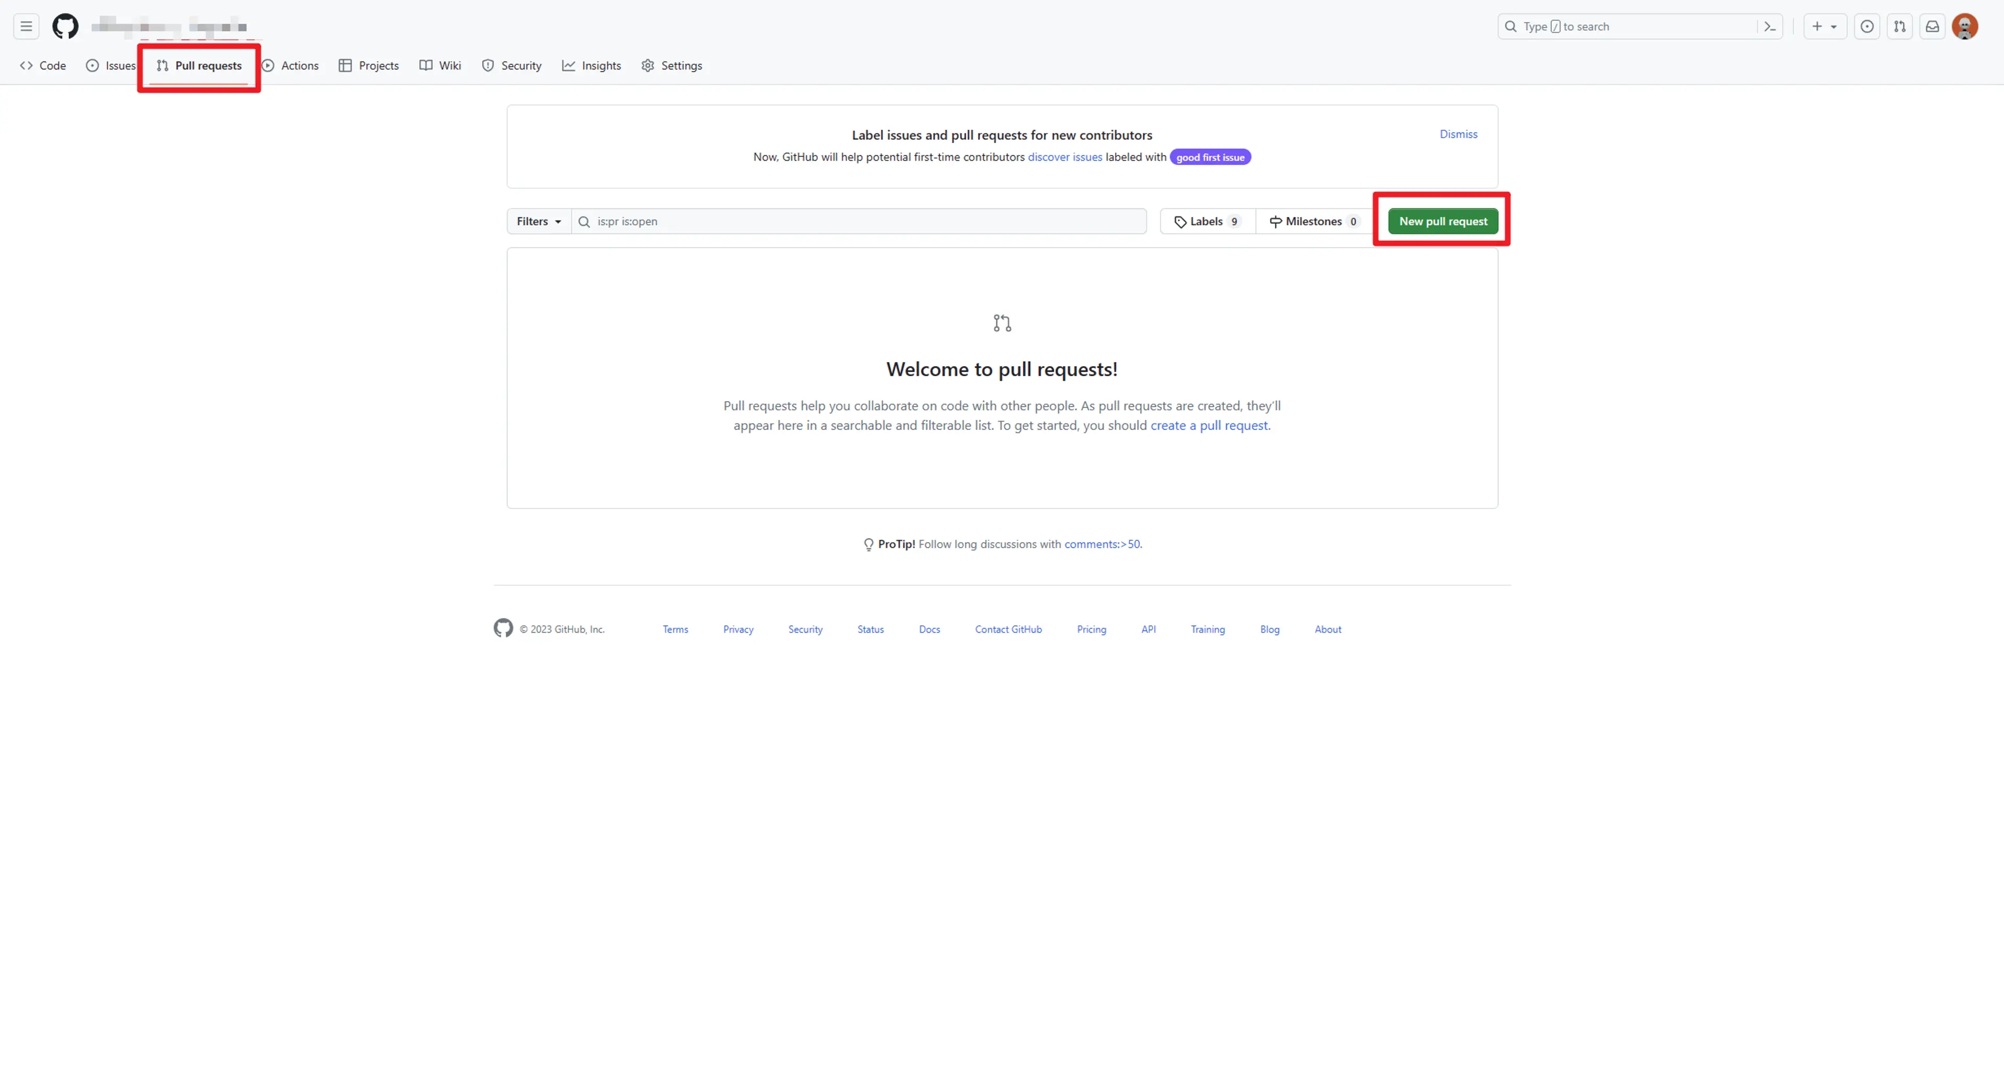This screenshot has height=1077, width=2004.
Task: Expand the Filters dropdown
Action: (x=539, y=221)
